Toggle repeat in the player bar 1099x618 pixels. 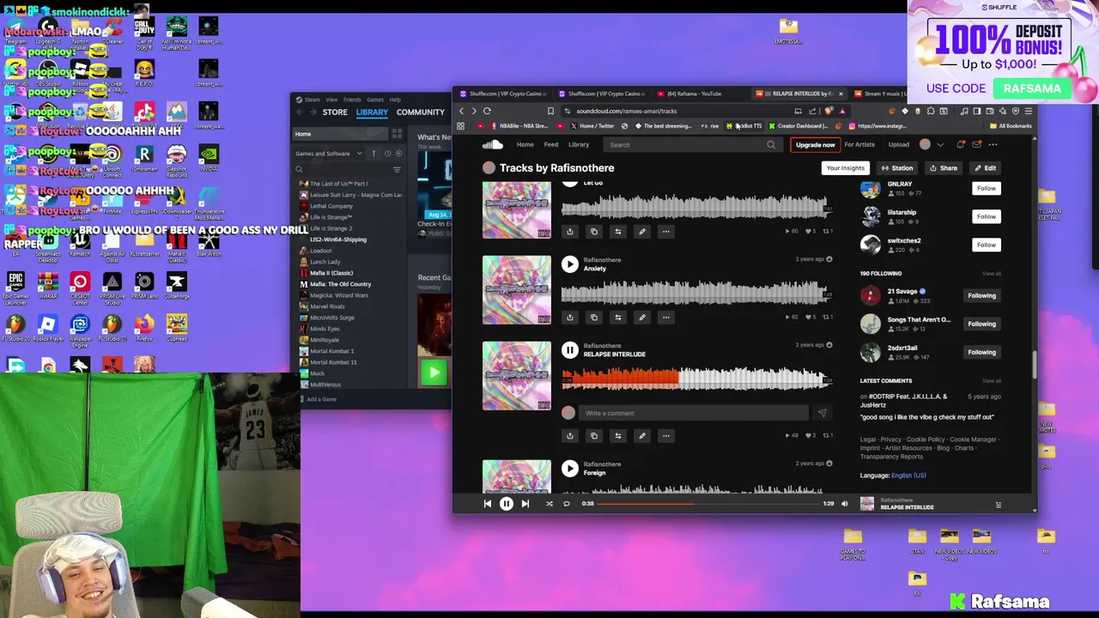coord(567,504)
